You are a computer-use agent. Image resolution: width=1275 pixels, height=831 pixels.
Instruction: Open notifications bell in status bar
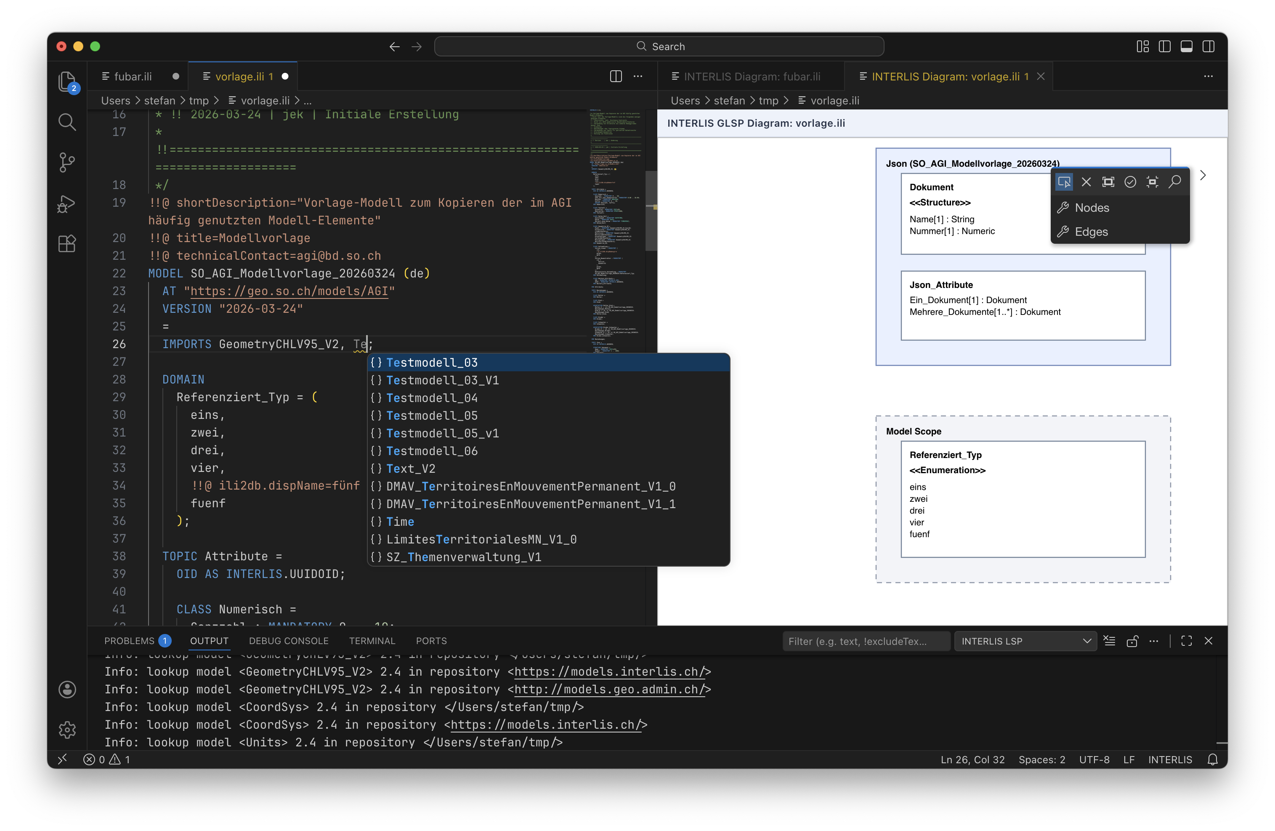click(1212, 759)
